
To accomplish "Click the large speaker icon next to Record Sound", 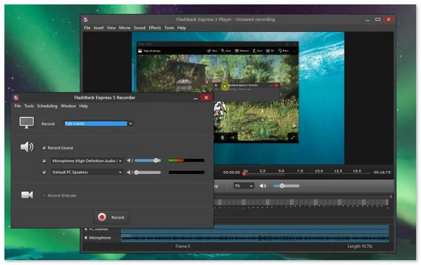I will tap(27, 147).
